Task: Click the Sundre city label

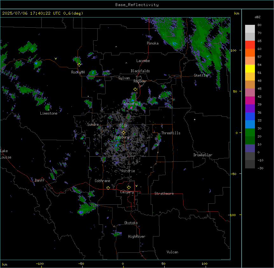Action: [93, 124]
